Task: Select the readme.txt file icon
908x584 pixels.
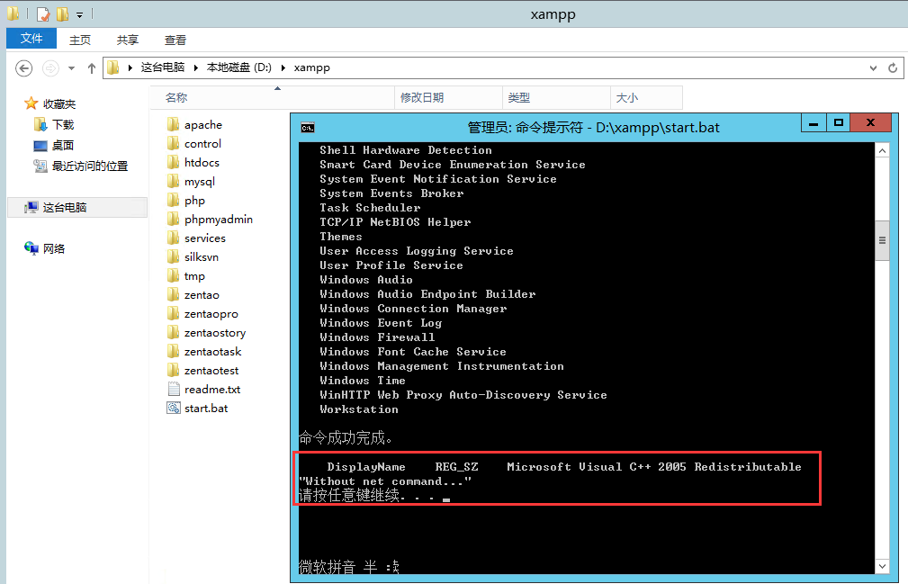Action: (173, 389)
